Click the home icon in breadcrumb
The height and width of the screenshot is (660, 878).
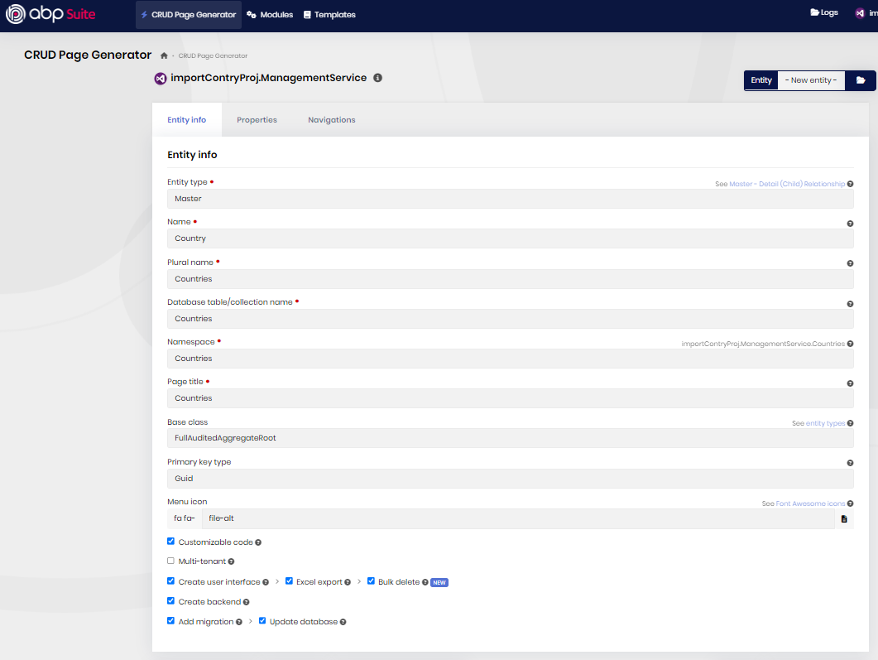(x=164, y=55)
